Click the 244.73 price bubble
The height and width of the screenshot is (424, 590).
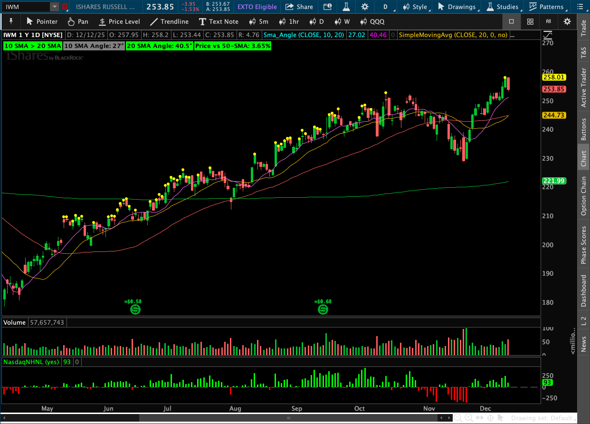553,115
